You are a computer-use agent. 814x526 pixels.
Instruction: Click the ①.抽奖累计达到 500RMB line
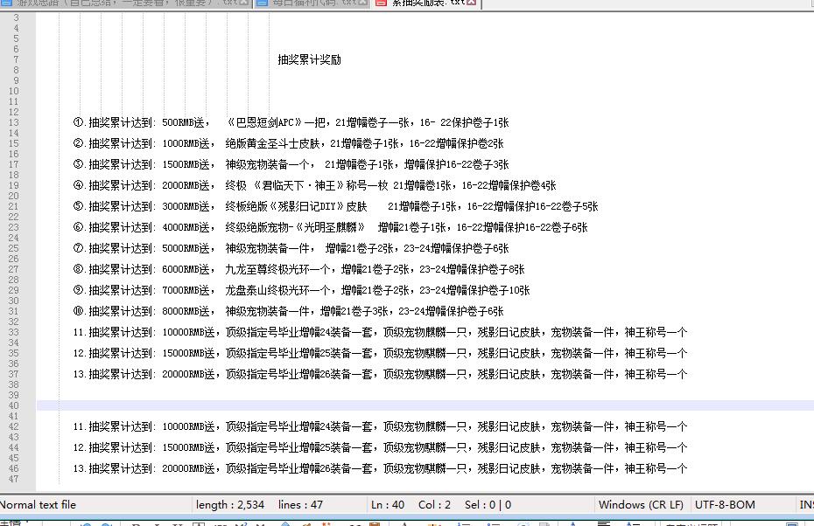291,122
